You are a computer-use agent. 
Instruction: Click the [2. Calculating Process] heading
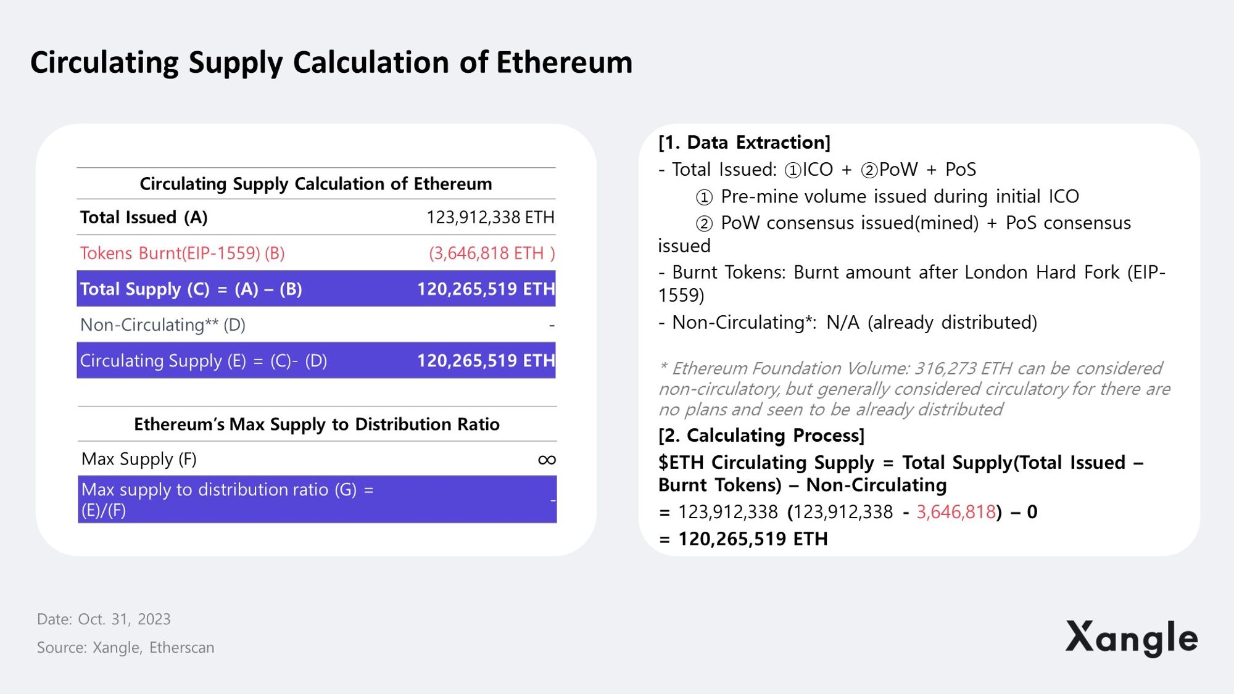pos(761,436)
